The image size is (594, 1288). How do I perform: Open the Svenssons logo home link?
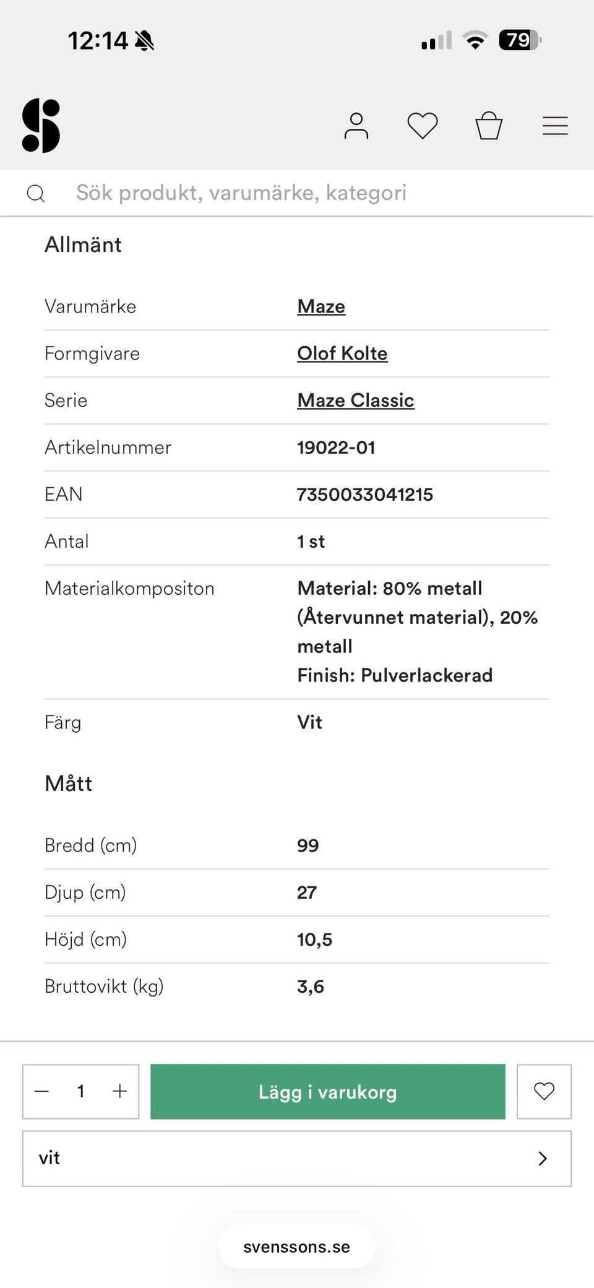[x=41, y=126]
